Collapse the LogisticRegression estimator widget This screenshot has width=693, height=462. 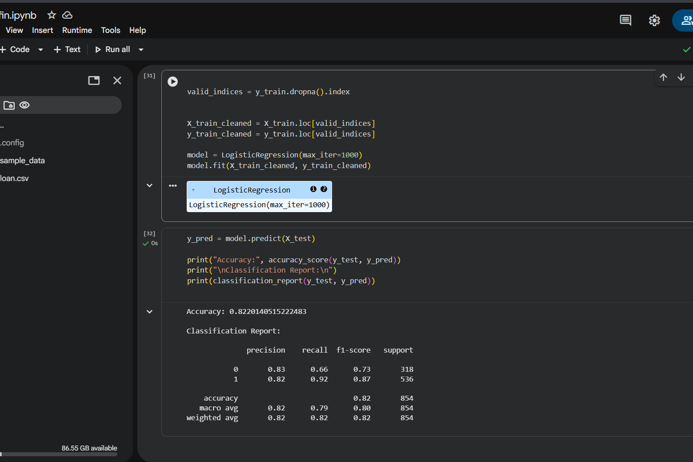coord(193,190)
